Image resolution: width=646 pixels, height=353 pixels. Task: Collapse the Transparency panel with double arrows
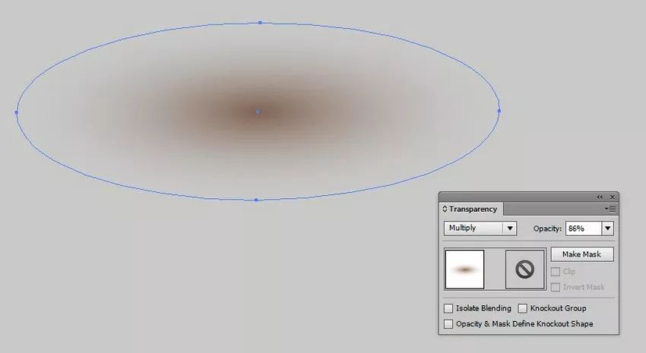point(600,197)
